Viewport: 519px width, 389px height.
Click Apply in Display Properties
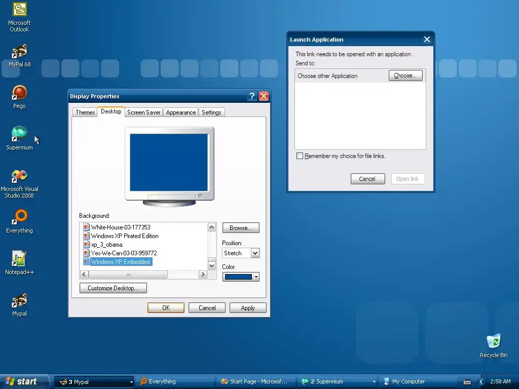(x=248, y=308)
